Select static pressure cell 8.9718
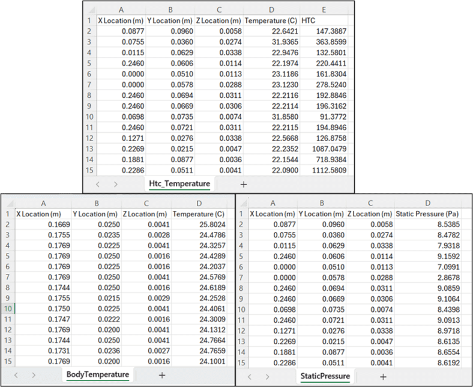 click(x=427, y=331)
